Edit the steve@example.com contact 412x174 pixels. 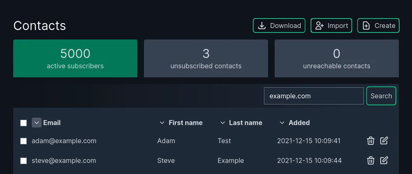point(384,160)
